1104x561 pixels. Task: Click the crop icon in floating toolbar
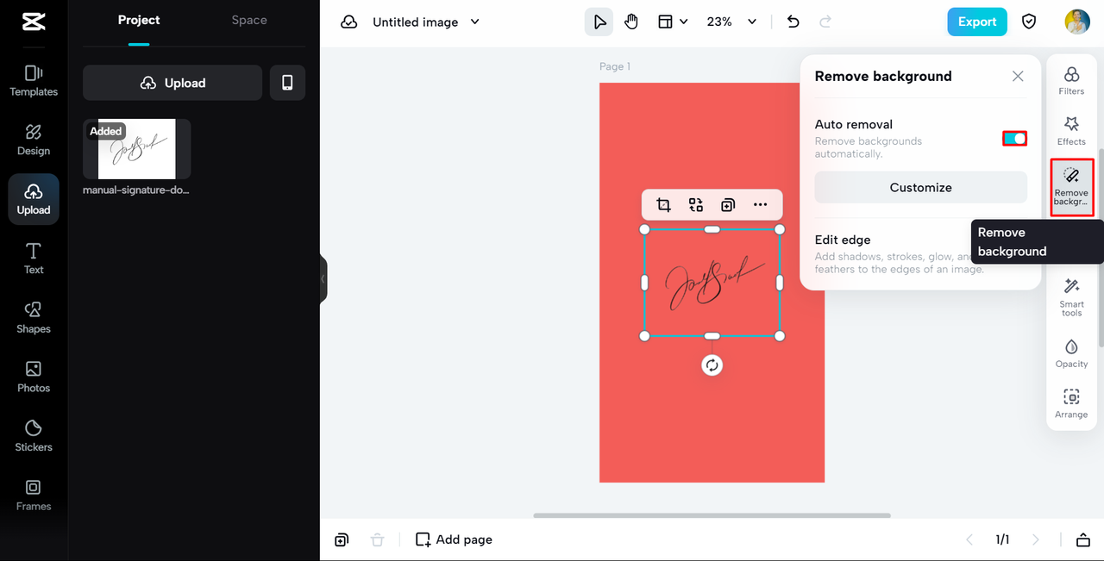[663, 205]
